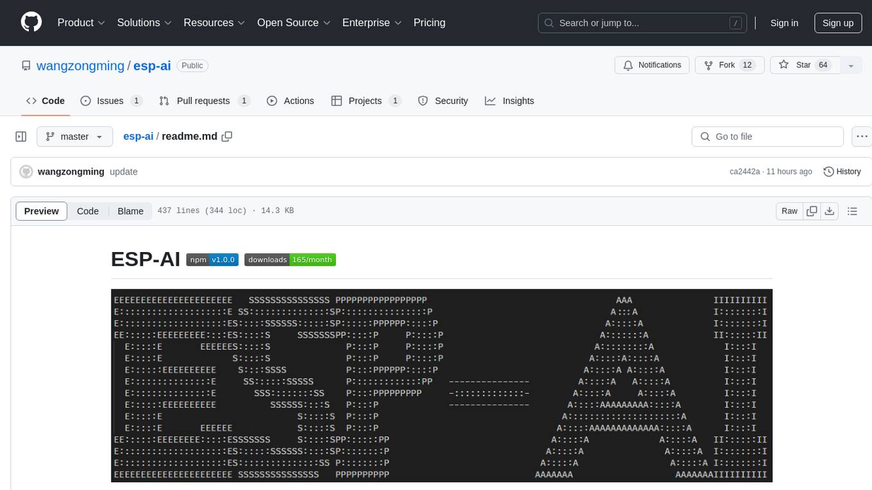
Task: Open the Raw file view
Action: click(x=789, y=211)
